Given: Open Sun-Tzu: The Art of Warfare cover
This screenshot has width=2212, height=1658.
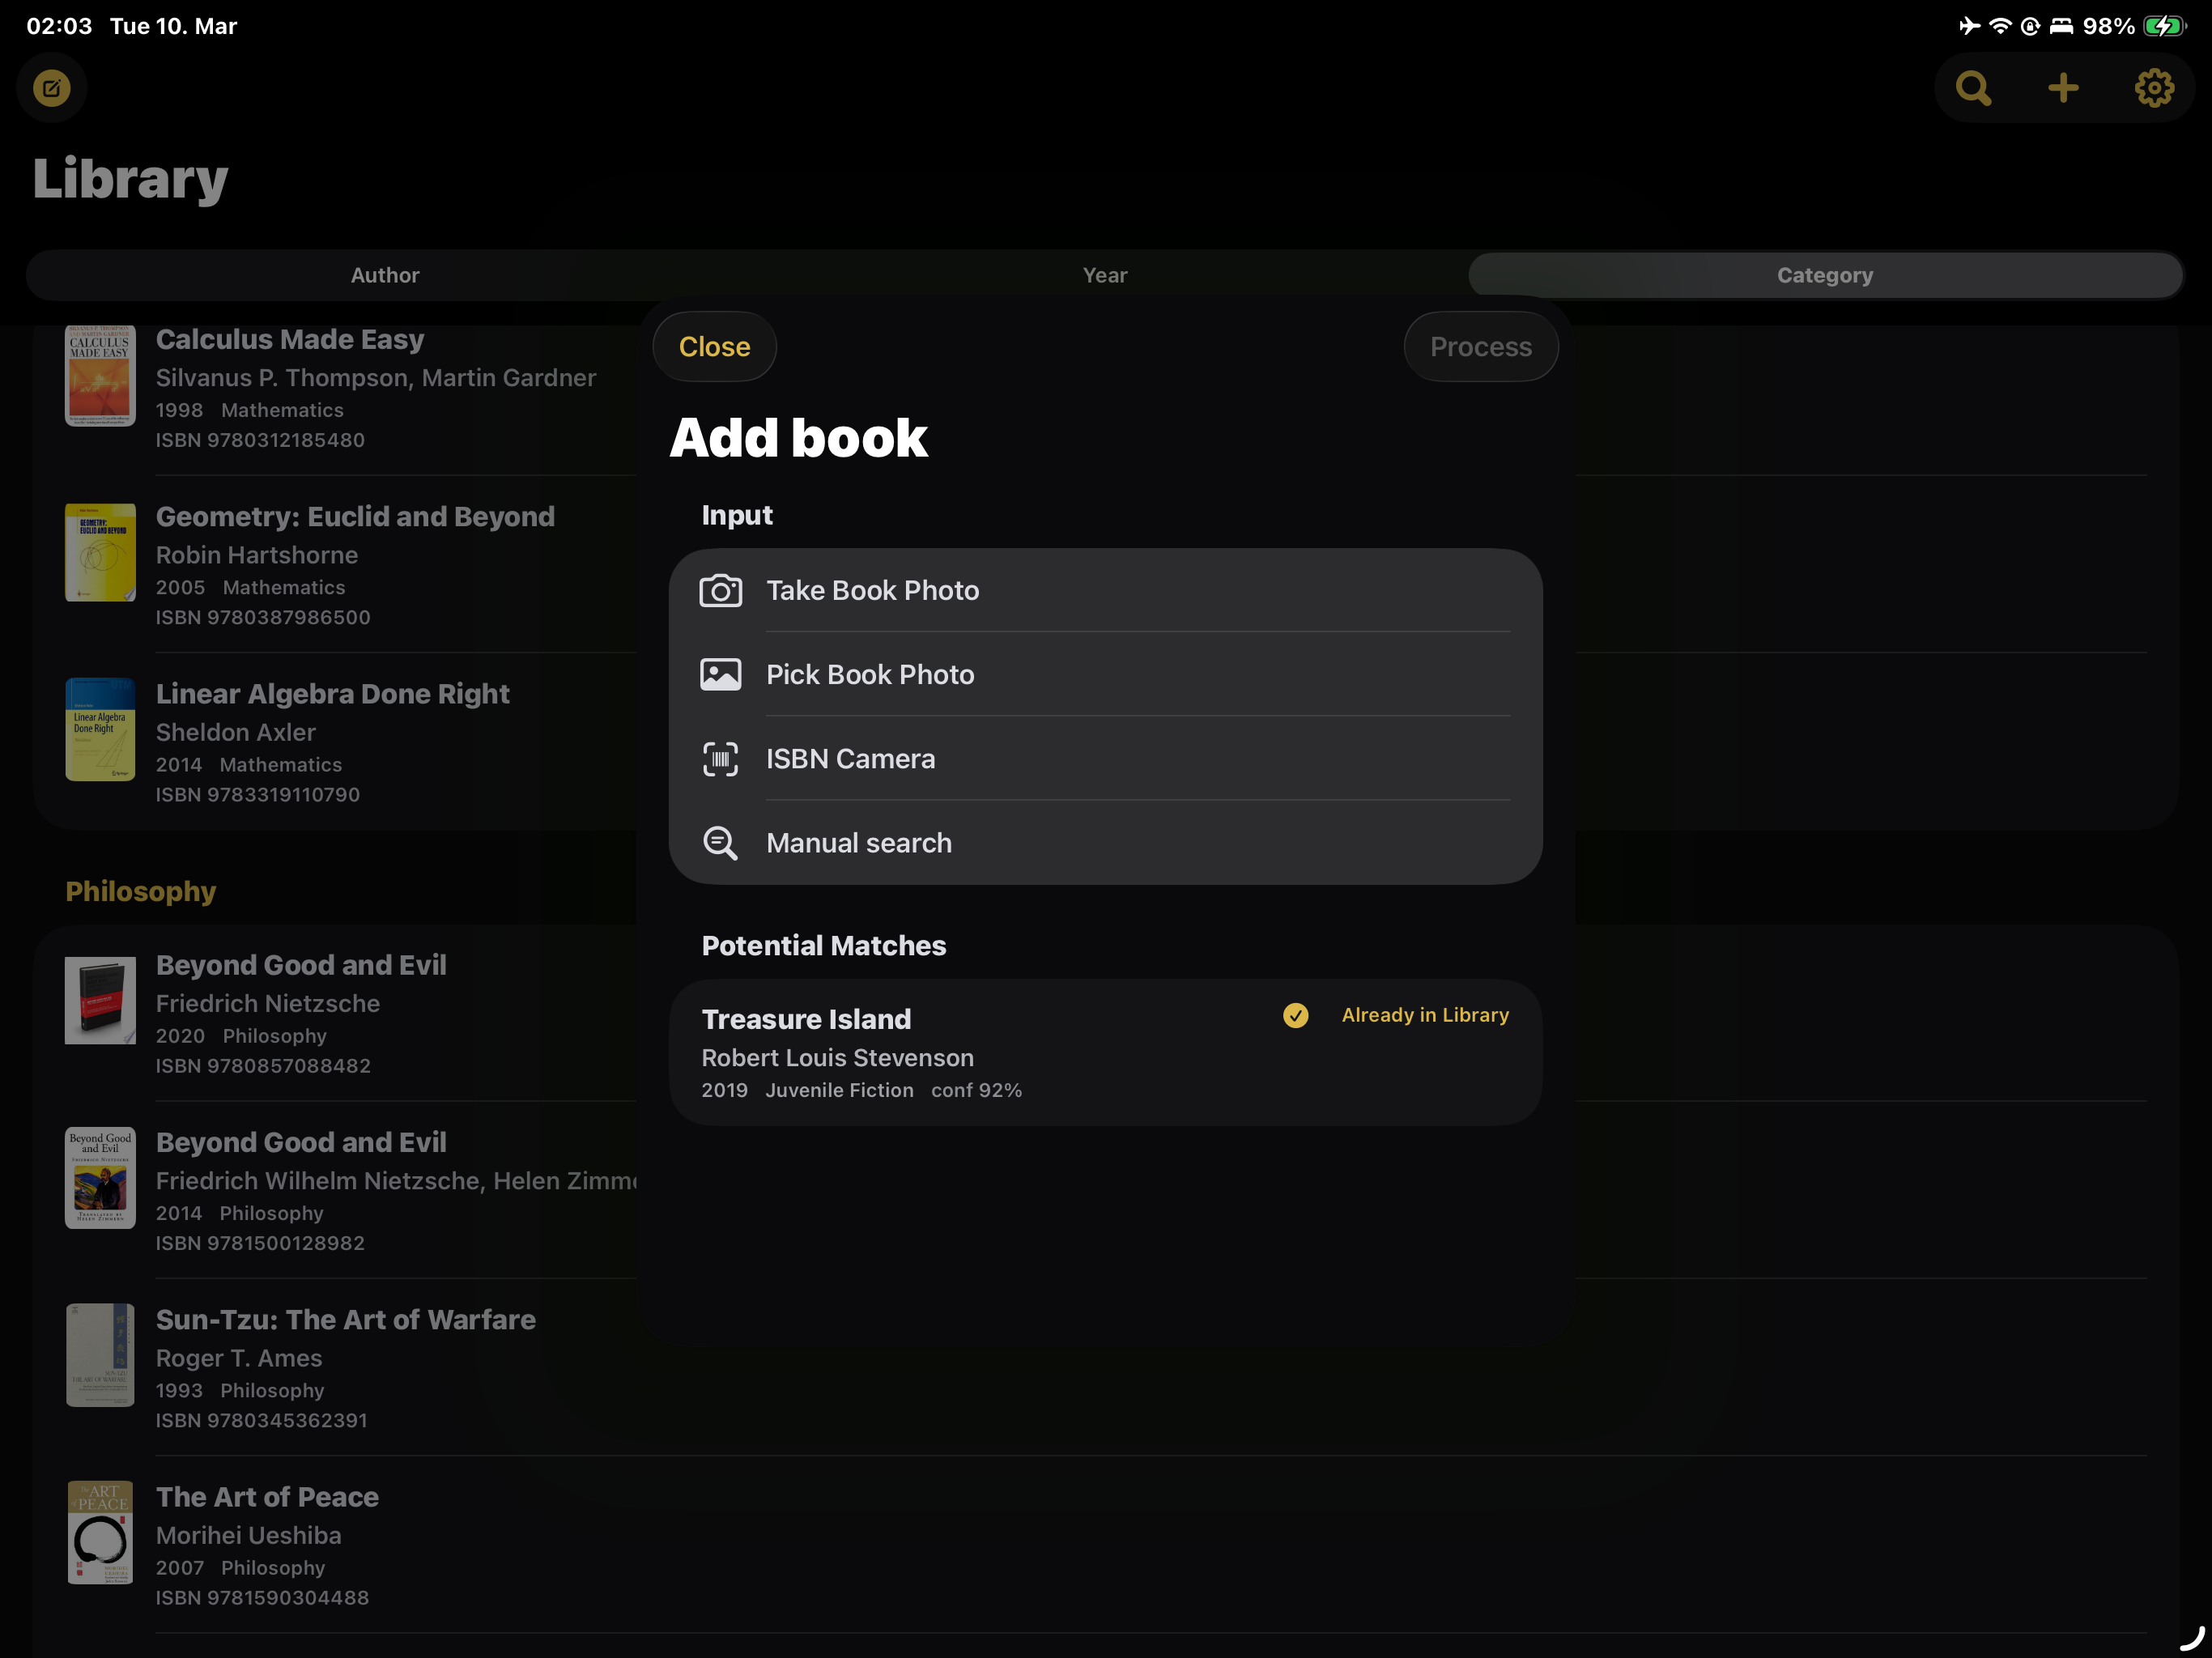Looking at the screenshot, I should pyautogui.click(x=100, y=1355).
